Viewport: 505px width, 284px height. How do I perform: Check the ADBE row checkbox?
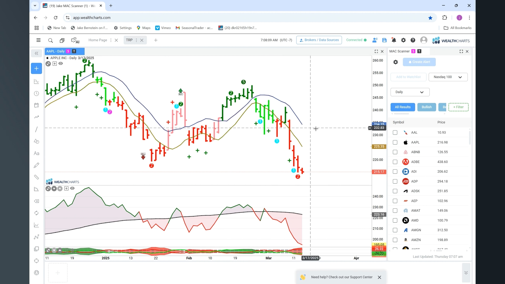coord(395,162)
